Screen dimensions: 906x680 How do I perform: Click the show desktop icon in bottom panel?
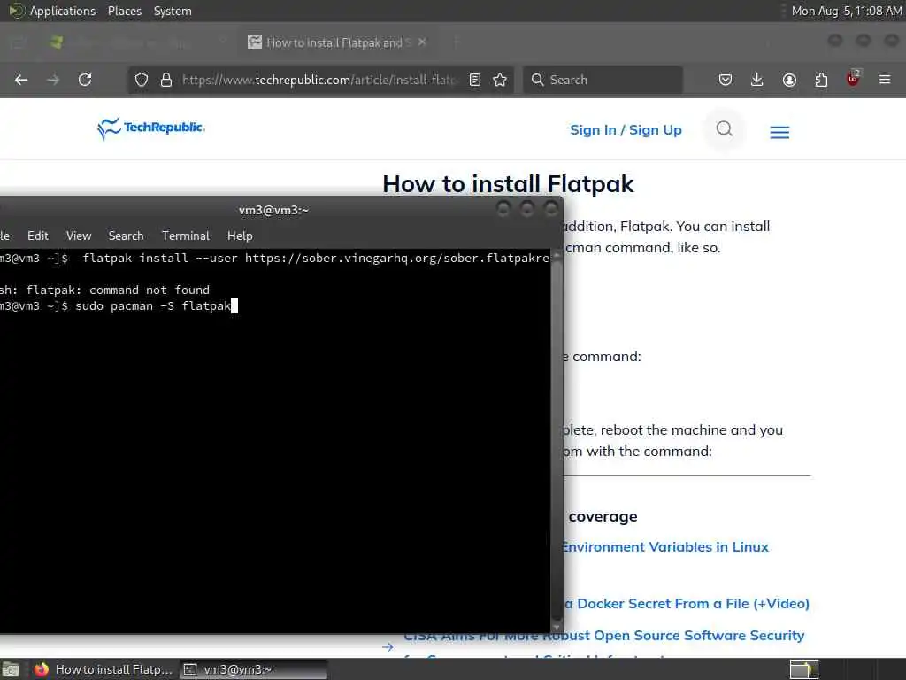click(11, 669)
